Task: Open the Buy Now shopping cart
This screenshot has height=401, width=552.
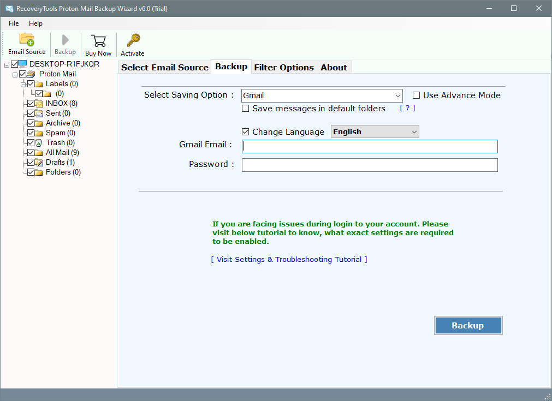Action: pyautogui.click(x=98, y=41)
